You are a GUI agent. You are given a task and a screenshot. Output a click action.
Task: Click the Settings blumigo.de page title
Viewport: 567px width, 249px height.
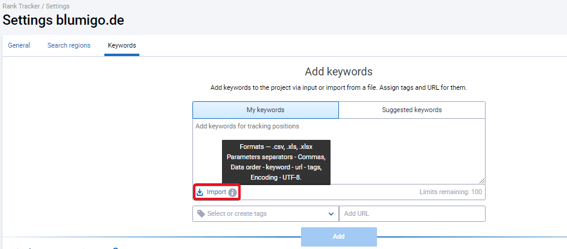pyautogui.click(x=63, y=20)
